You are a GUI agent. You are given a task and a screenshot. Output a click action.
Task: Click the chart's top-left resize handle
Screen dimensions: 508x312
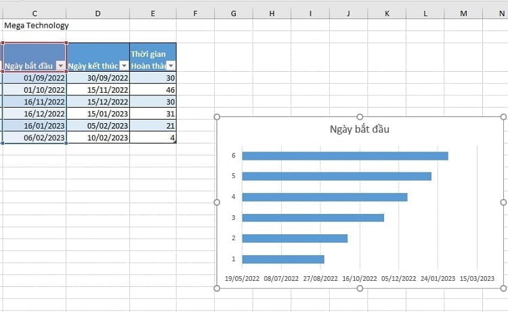point(217,117)
